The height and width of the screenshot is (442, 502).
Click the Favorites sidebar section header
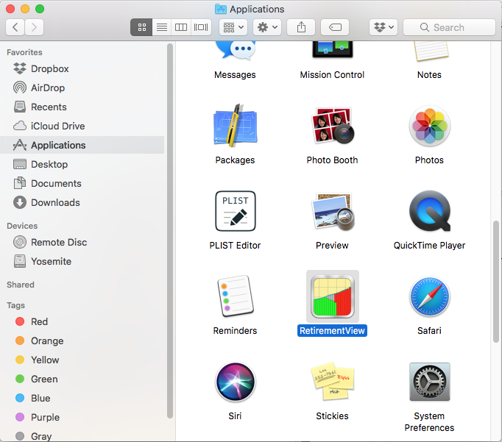24,52
